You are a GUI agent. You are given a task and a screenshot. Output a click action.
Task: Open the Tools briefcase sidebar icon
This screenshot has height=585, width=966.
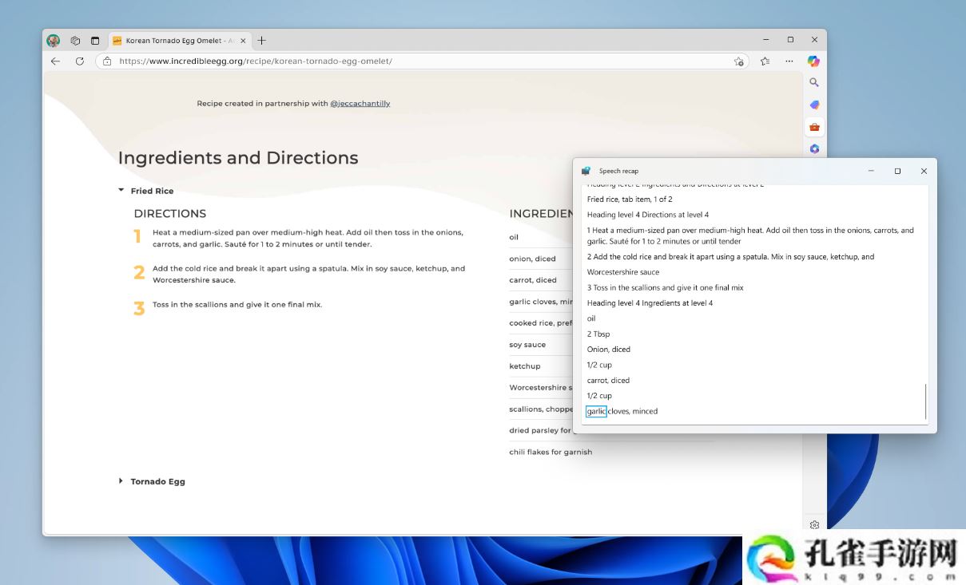tap(814, 127)
